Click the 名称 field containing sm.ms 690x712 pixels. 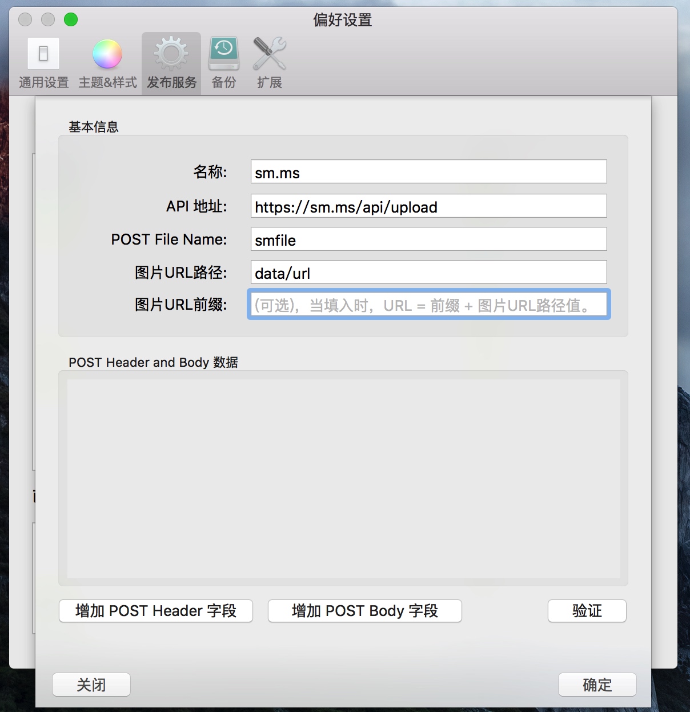[x=428, y=172]
